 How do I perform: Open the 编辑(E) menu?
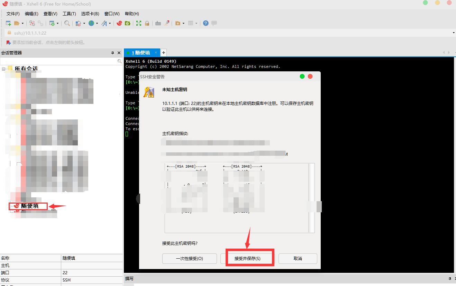pos(31,14)
